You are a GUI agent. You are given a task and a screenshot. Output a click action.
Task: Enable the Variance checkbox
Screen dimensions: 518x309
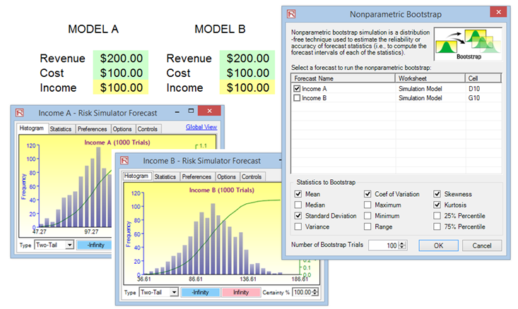298,226
